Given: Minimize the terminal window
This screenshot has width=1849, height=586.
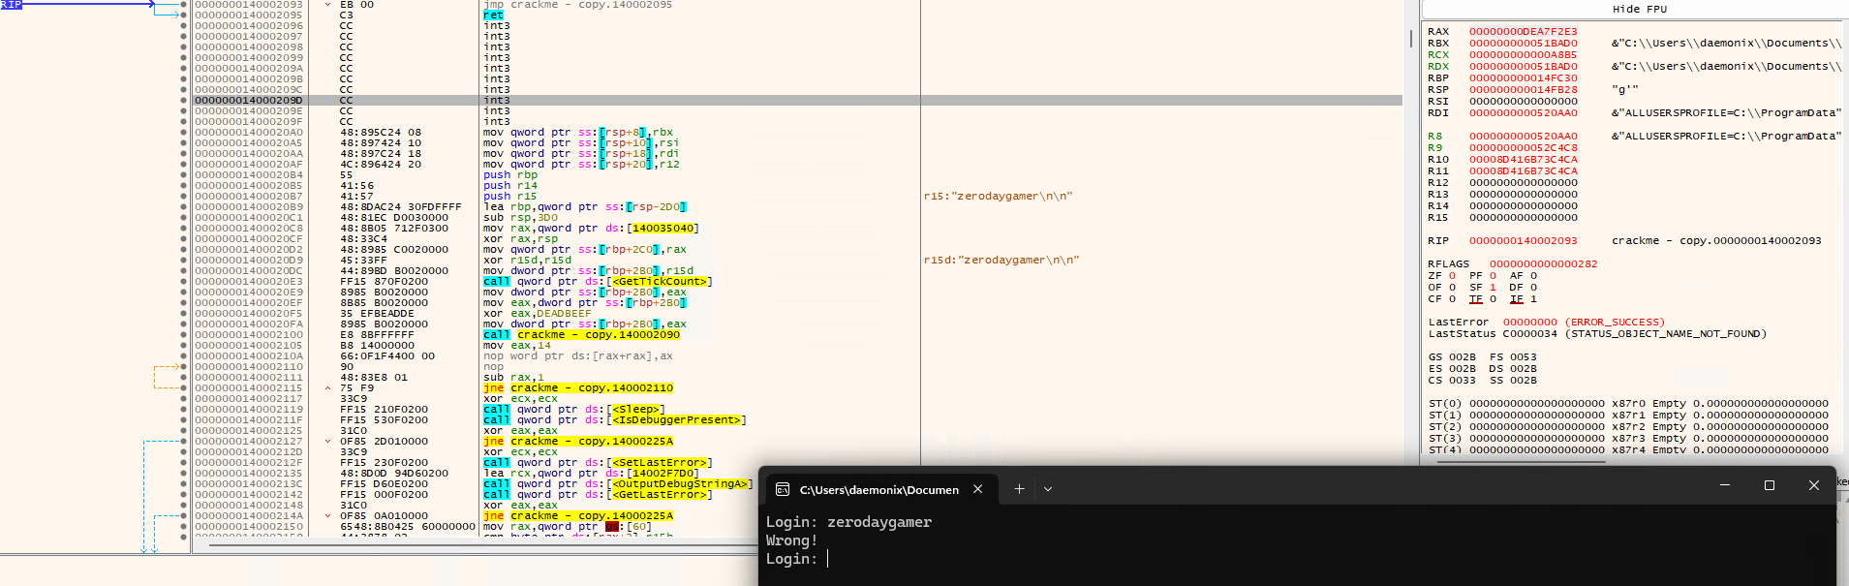Looking at the screenshot, I should [1725, 485].
